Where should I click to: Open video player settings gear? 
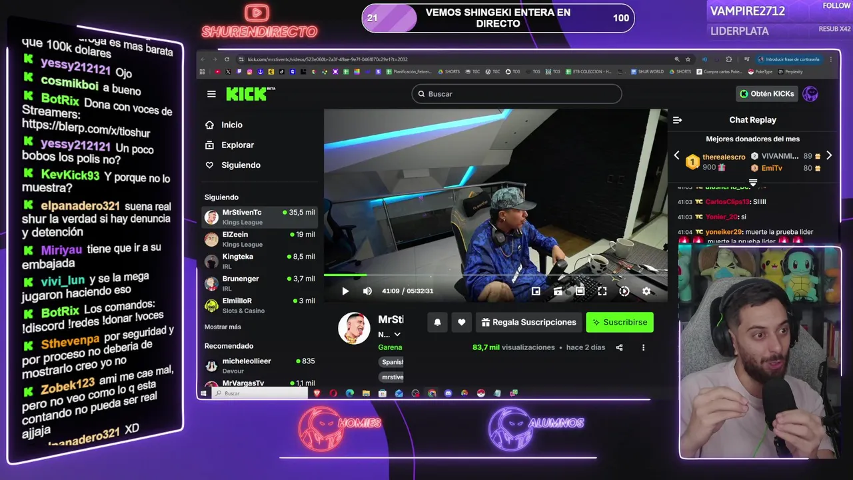click(x=646, y=291)
